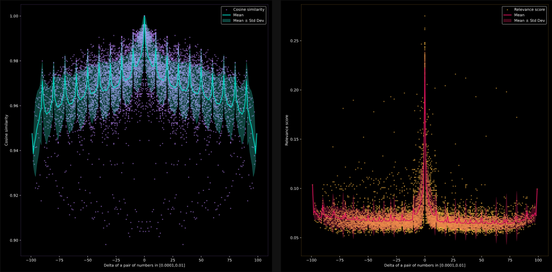Select the 'Relevance score' legend label text
Viewport: 552px width, 272px height.
pyautogui.click(x=530, y=10)
